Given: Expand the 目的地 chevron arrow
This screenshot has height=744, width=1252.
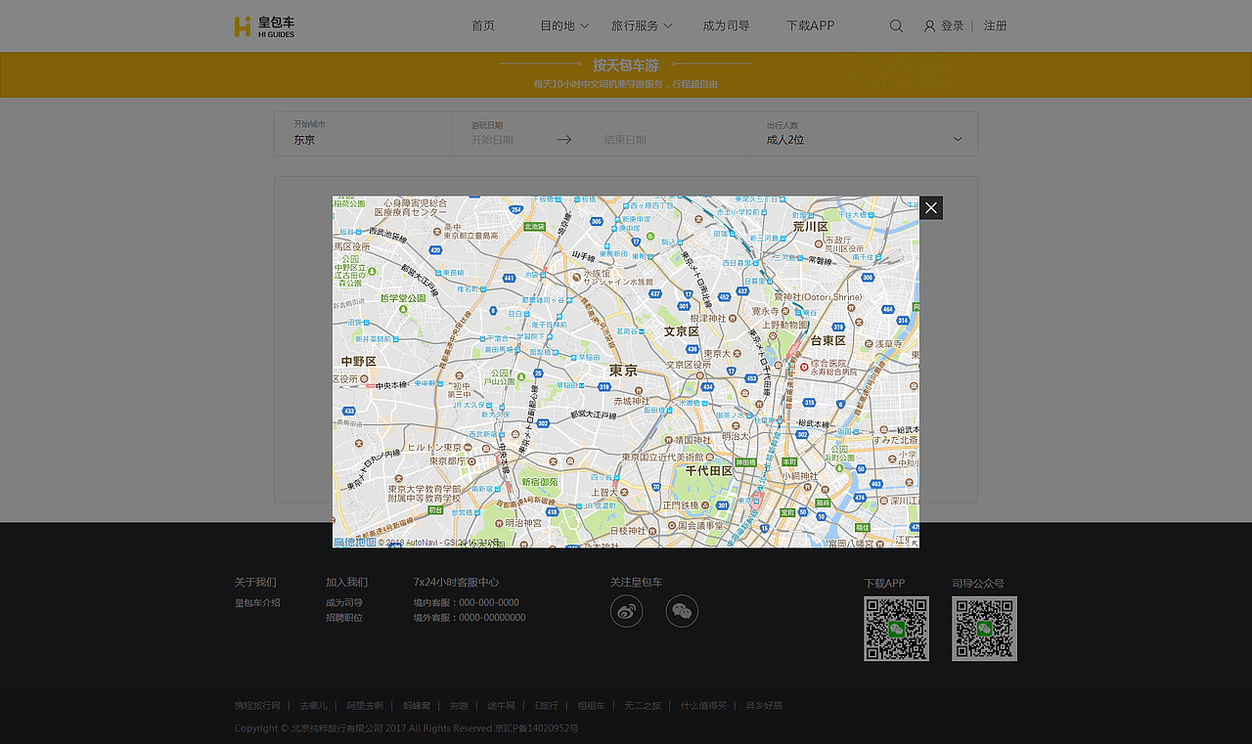Looking at the screenshot, I should [x=584, y=26].
